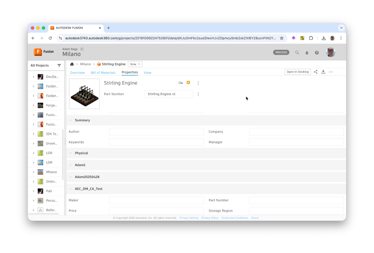Go to the home icon in the breadcrumb
This screenshot has width=374, height=253.
tap(72, 64)
